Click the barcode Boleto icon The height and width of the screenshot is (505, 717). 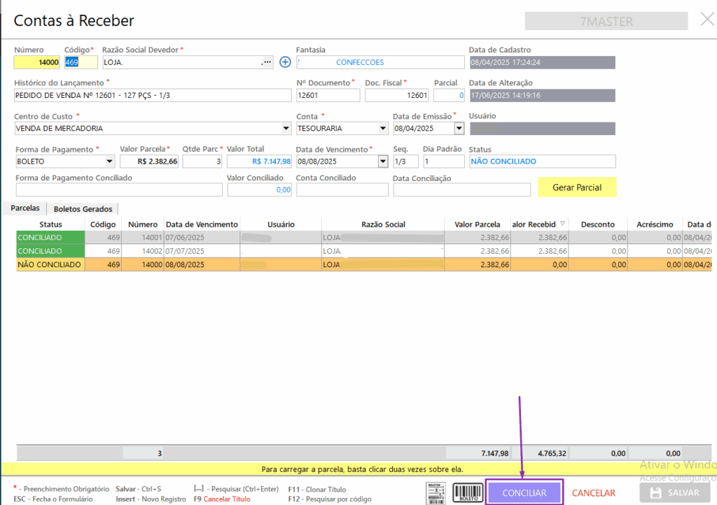pos(468,492)
